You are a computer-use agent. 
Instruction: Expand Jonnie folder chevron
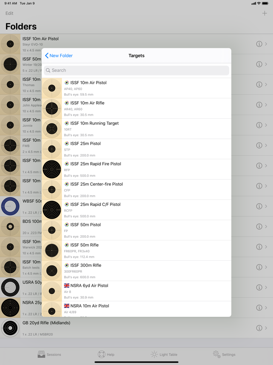[266, 125]
